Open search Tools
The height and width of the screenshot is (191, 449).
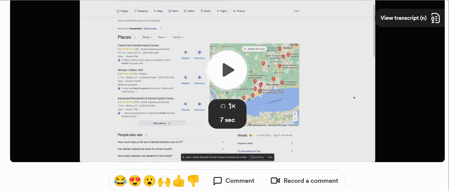coord(296,11)
